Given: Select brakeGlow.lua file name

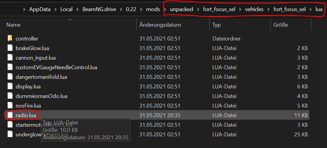Looking at the screenshot, I should click(32, 48).
